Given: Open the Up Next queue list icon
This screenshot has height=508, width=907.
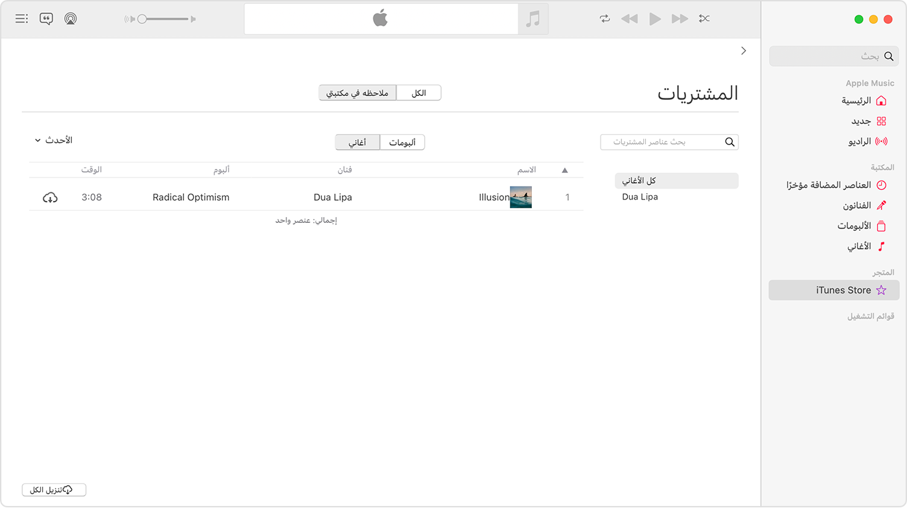Looking at the screenshot, I should 21,19.
